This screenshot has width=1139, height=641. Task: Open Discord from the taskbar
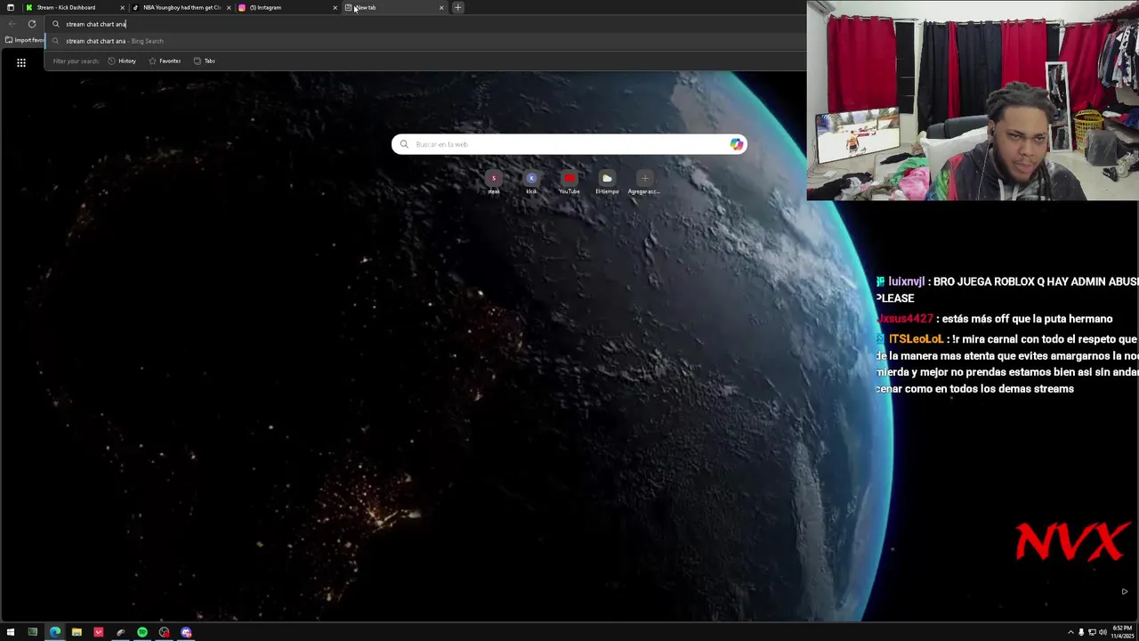point(186,632)
